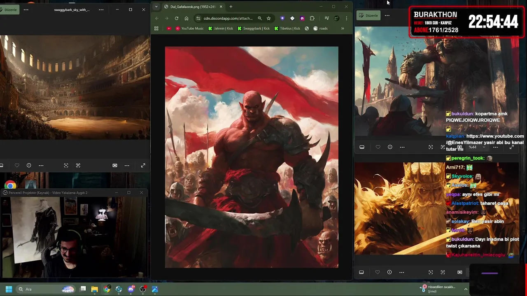527x296 pixels.
Task: Click the orc warrior image in Chrome
Action: coord(252,157)
